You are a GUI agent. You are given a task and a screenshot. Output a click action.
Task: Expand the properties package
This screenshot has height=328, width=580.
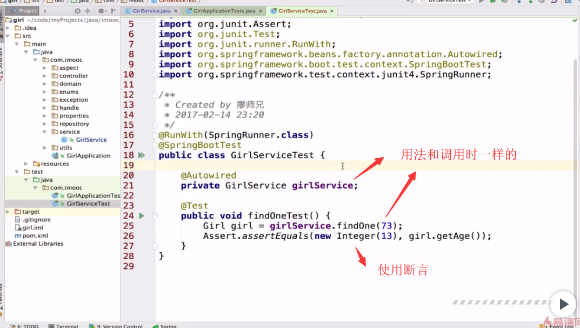point(45,115)
